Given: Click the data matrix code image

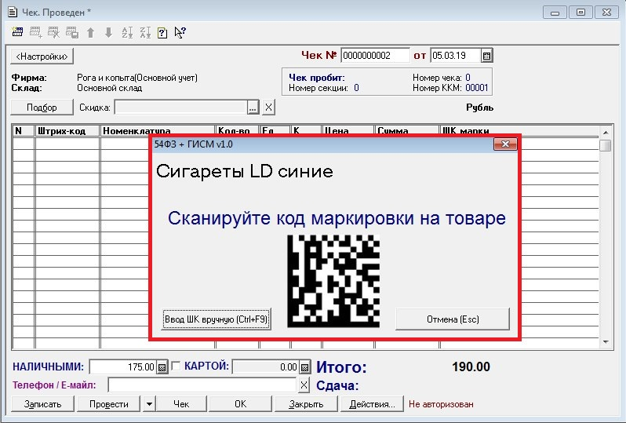Looking at the screenshot, I should tap(333, 281).
